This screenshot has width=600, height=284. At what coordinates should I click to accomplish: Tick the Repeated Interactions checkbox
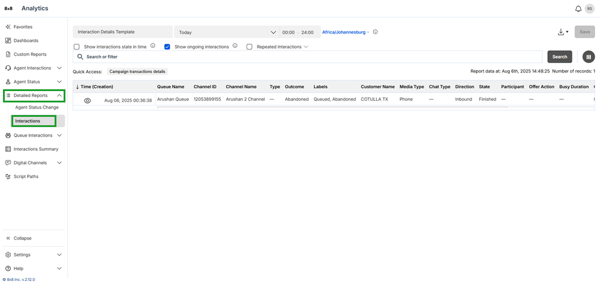click(x=249, y=47)
